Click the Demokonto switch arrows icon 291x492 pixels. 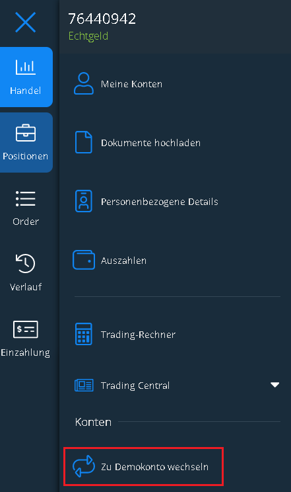(84, 466)
